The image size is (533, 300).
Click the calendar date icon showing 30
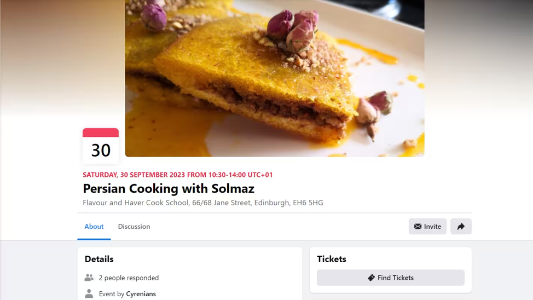(x=101, y=146)
